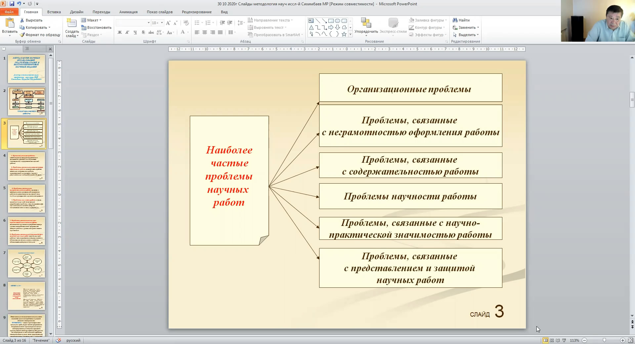635x344 pixels.
Task: Open the Design (Дизайн) ribbon tab
Action: click(x=76, y=12)
